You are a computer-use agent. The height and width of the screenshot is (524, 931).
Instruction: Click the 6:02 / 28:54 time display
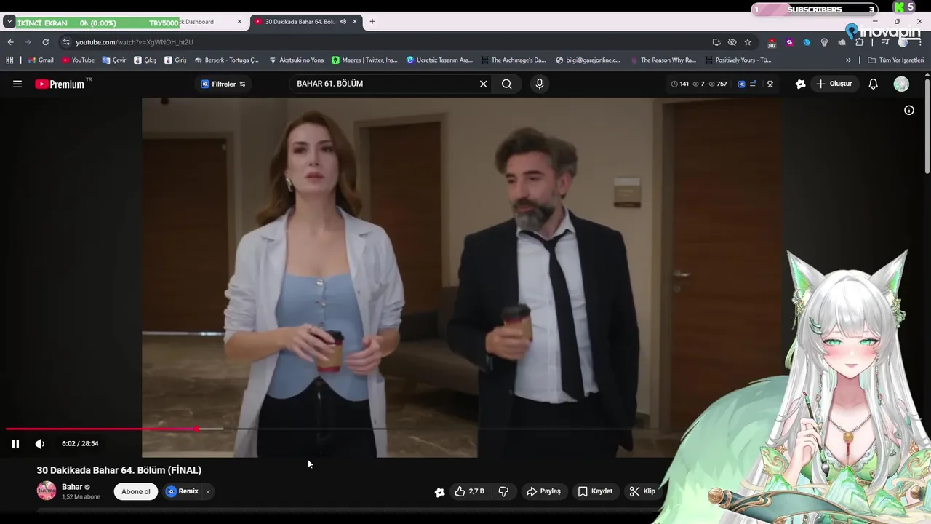click(x=80, y=443)
